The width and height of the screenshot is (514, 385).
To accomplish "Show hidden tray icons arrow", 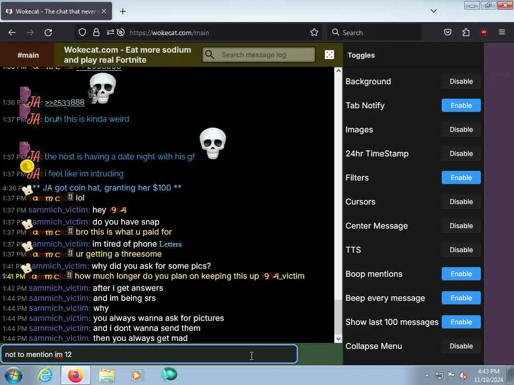I will coord(427,375).
